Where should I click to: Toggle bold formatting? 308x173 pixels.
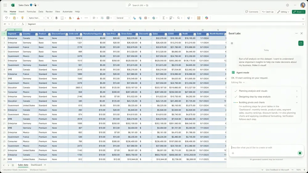pyautogui.click(x=56, y=18)
